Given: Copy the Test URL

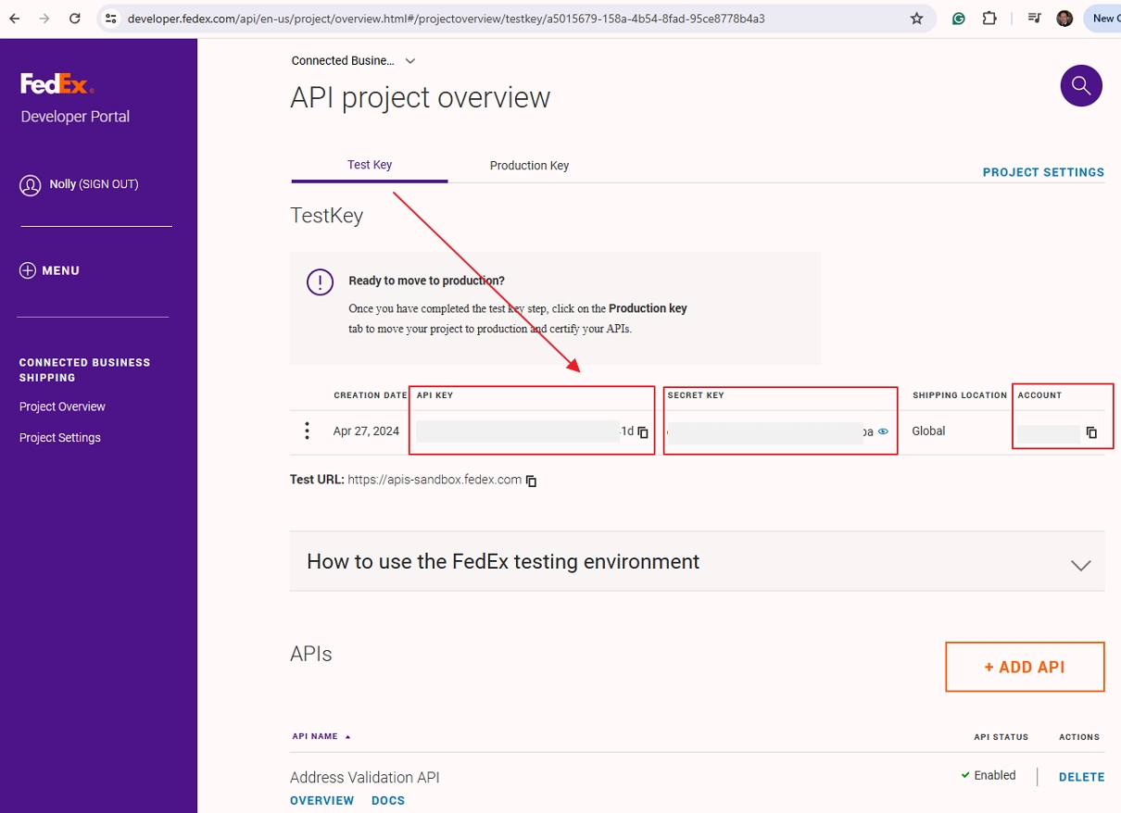Looking at the screenshot, I should 531,481.
